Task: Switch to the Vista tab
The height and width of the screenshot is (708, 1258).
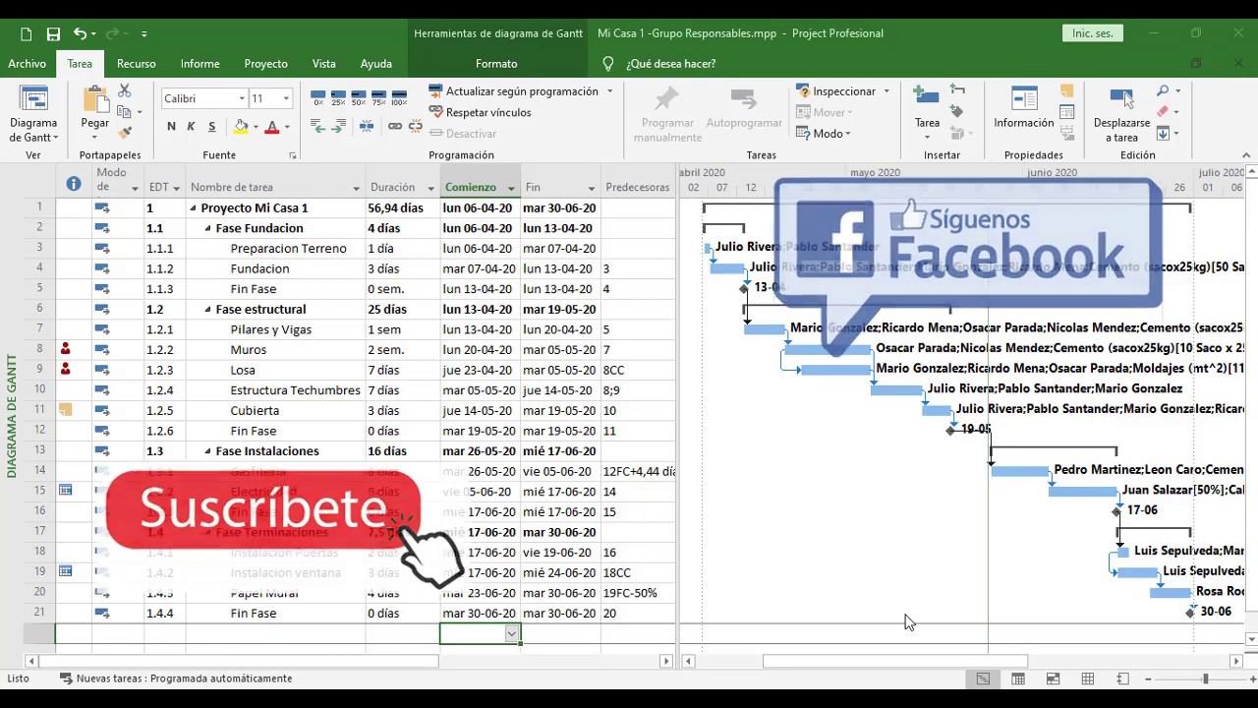Action: (323, 64)
